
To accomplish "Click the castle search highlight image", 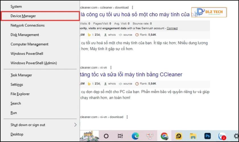I will tap(89, 136).
